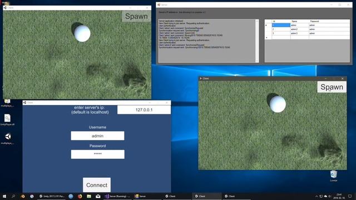Click the Name cell 'admin' in first row

pos(299,25)
